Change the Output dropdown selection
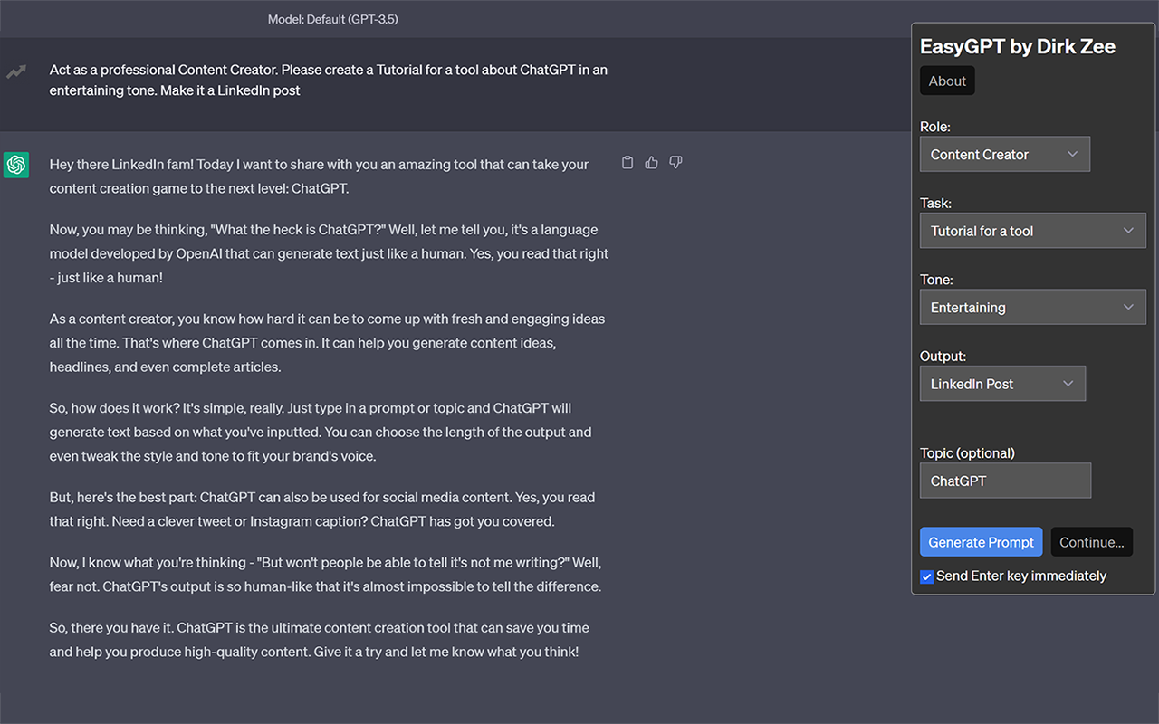This screenshot has height=724, width=1159. tap(1002, 384)
